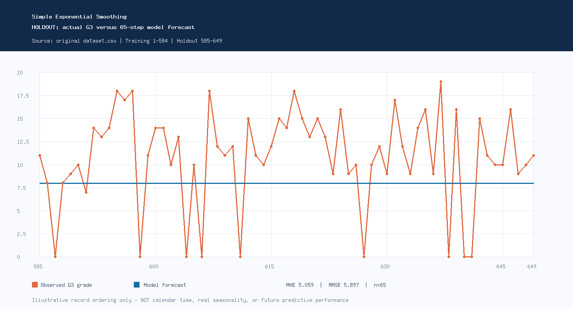Click the x-axis label "615"
The width and height of the screenshot is (573, 309).
click(x=270, y=266)
